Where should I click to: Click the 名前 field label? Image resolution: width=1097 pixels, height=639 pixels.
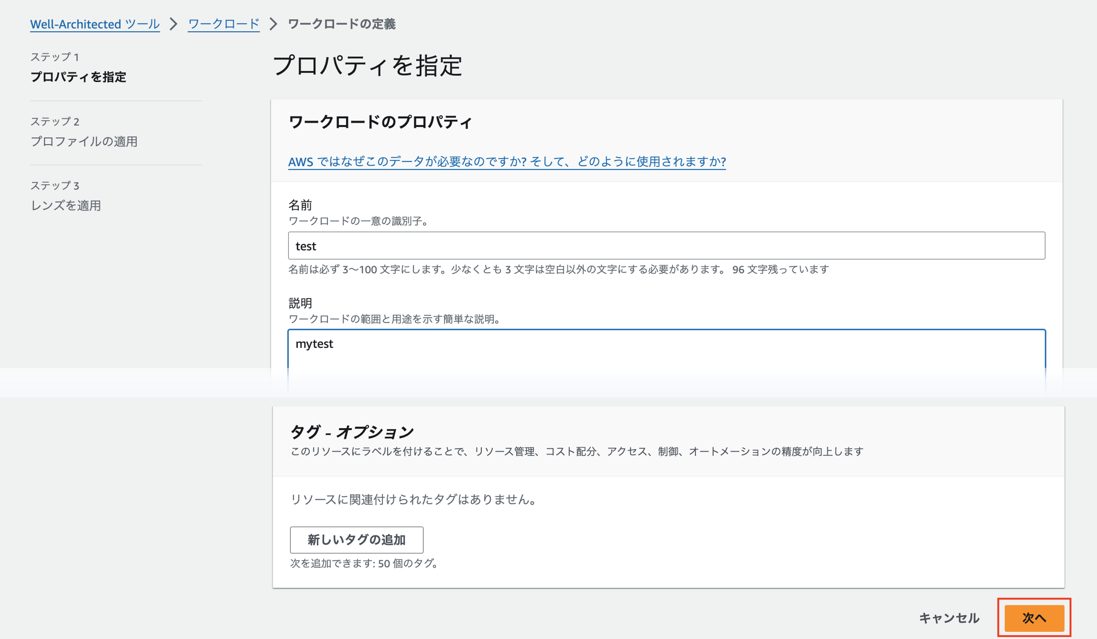(300, 205)
